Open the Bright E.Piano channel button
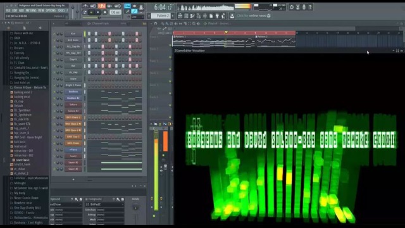The height and width of the screenshot is (228, 405). tap(73, 85)
